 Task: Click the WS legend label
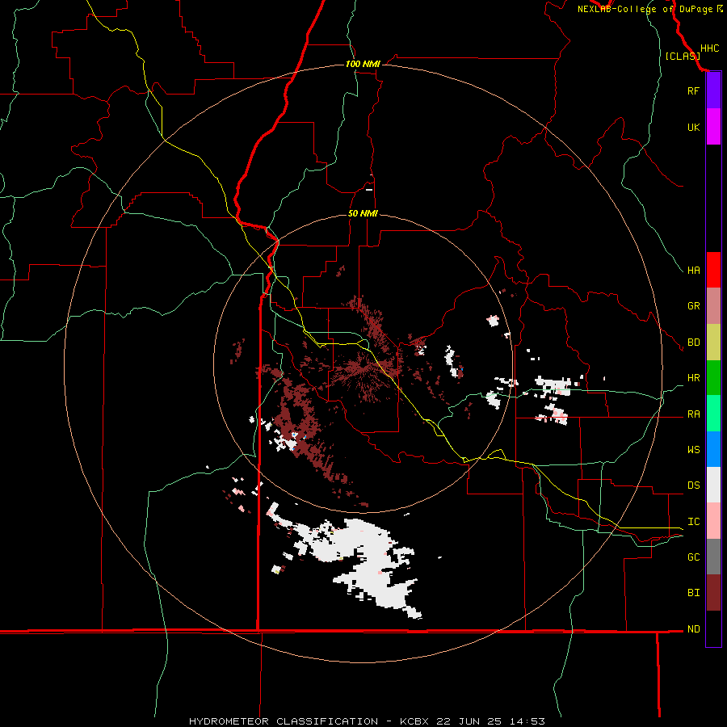point(693,450)
